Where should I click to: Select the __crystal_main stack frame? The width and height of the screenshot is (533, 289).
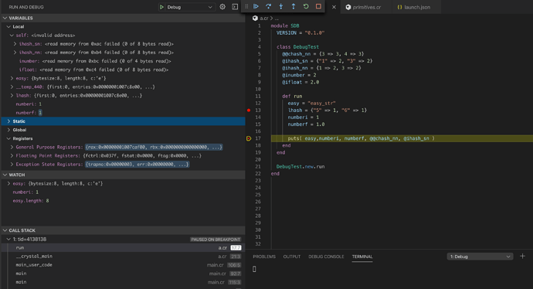click(x=123, y=257)
